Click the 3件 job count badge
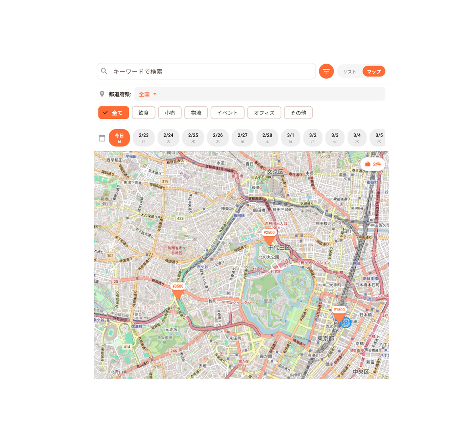Screen dimensions: 475x439 373,164
